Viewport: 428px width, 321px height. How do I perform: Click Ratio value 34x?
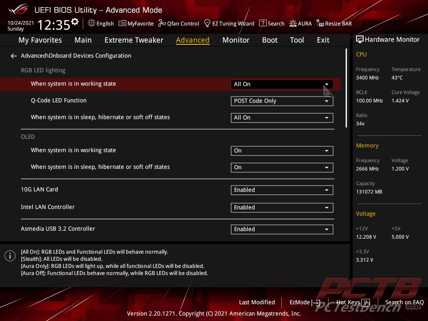[360, 124]
